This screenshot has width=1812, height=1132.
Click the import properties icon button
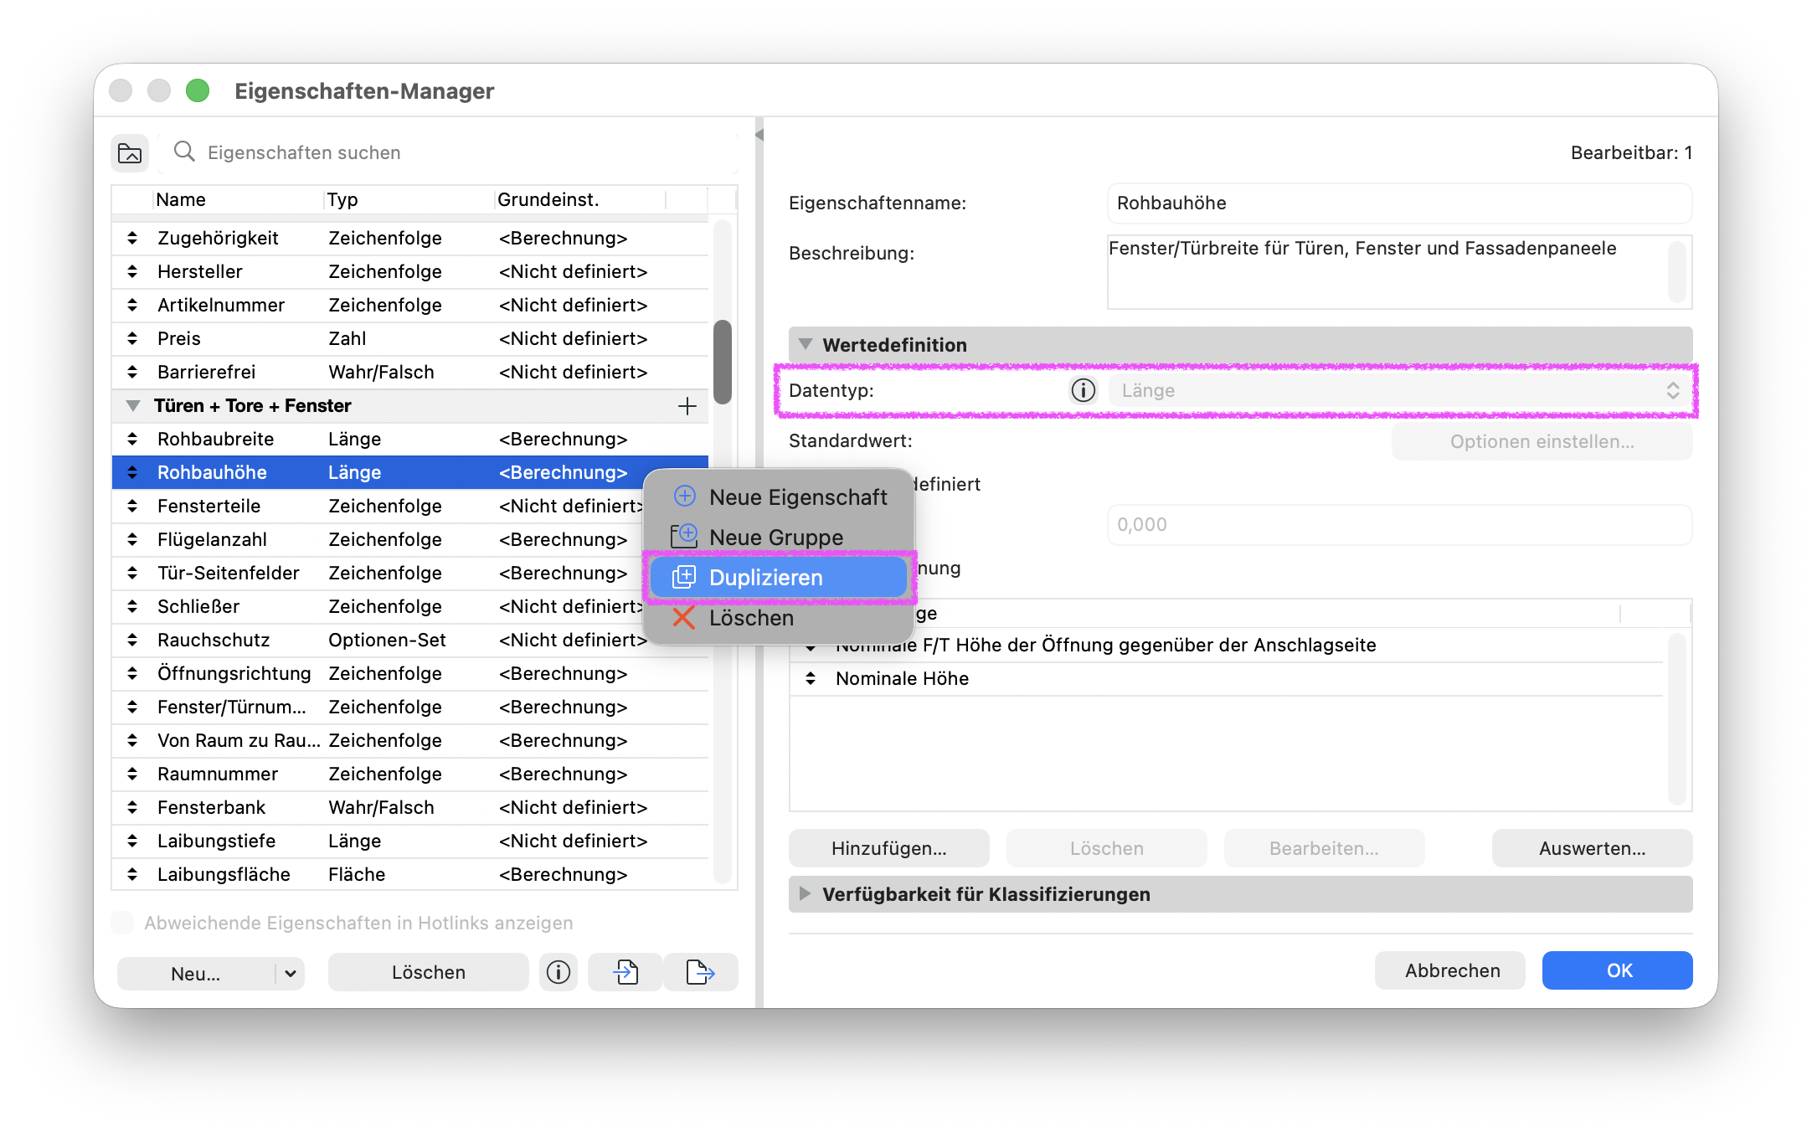[x=625, y=972]
